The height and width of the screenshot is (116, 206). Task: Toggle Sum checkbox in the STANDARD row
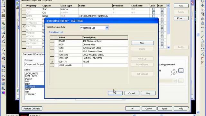162,23
